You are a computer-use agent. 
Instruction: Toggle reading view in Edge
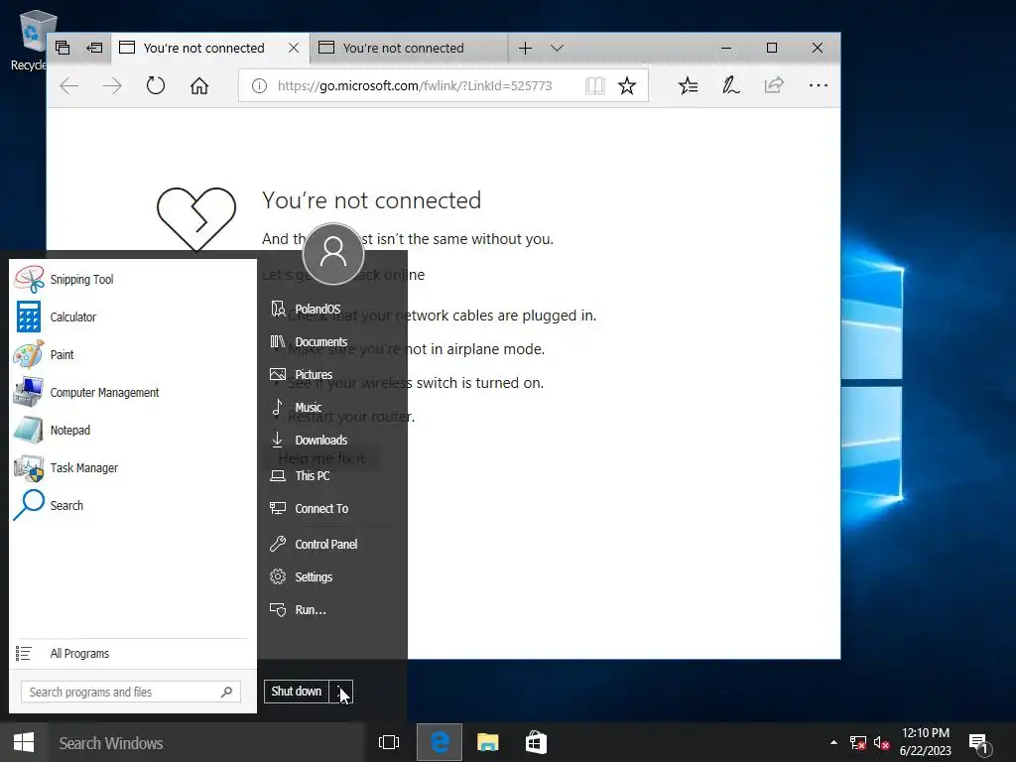click(595, 85)
